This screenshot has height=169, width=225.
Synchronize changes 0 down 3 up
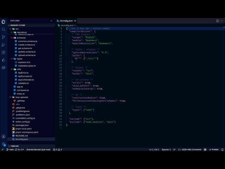point(19,150)
